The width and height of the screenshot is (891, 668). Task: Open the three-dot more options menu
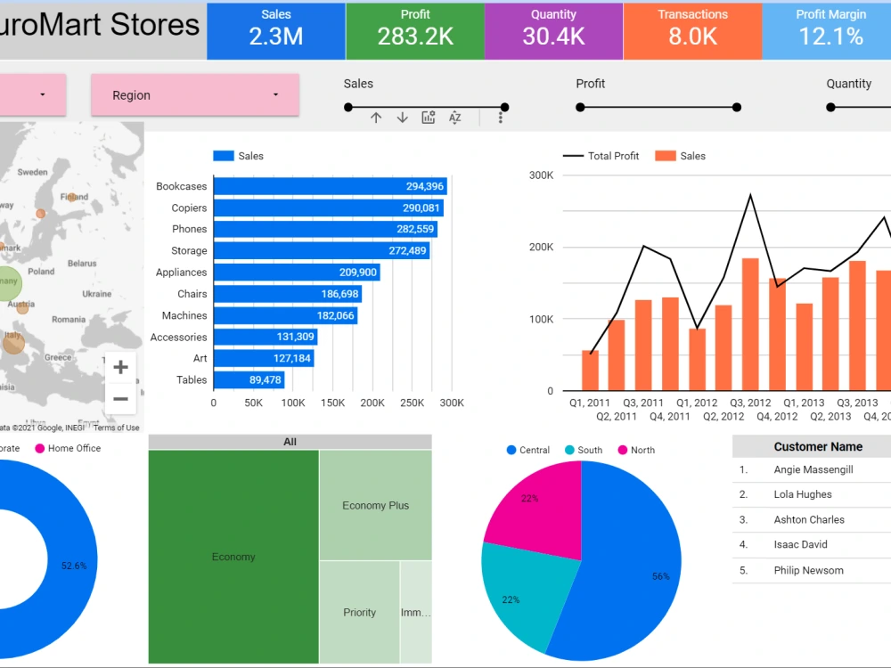tap(501, 118)
